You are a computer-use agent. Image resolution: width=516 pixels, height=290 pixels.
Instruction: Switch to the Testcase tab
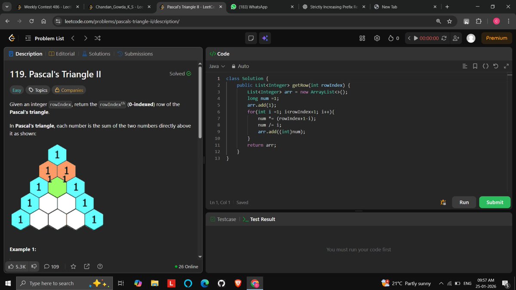[x=223, y=219]
